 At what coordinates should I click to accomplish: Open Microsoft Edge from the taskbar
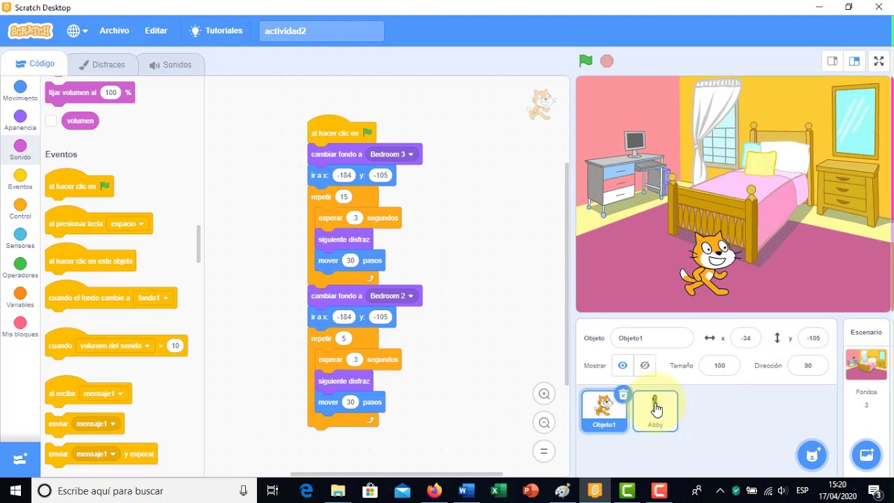click(x=306, y=490)
